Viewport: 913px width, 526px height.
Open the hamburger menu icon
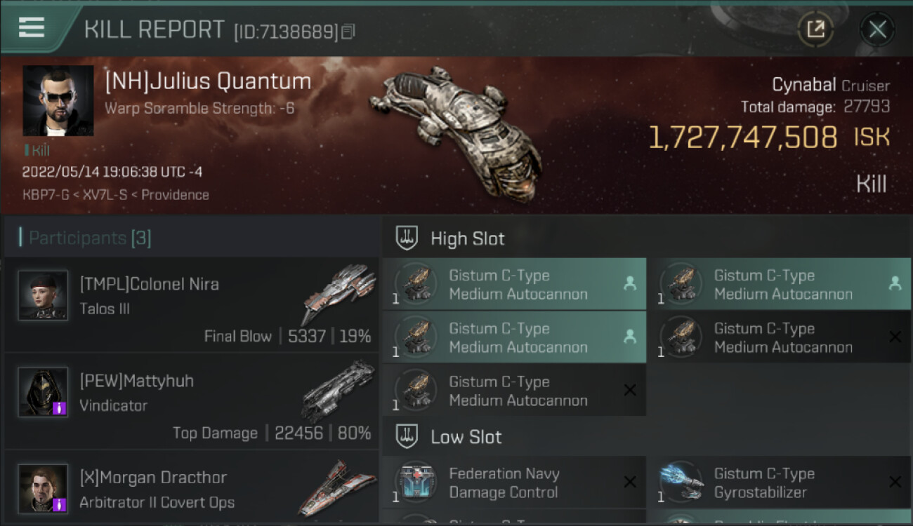(32, 27)
